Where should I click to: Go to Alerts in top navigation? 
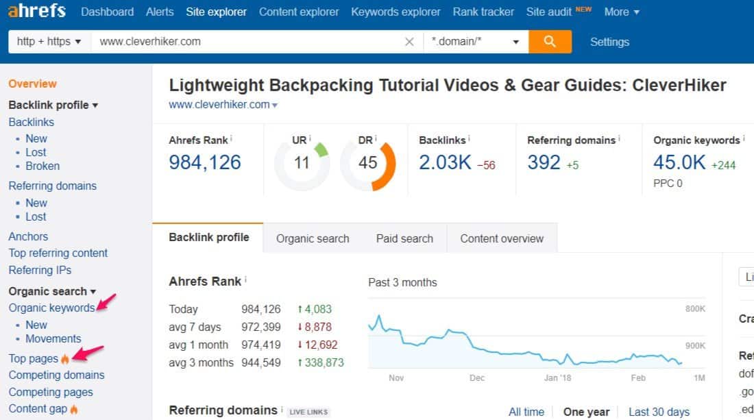coord(160,12)
